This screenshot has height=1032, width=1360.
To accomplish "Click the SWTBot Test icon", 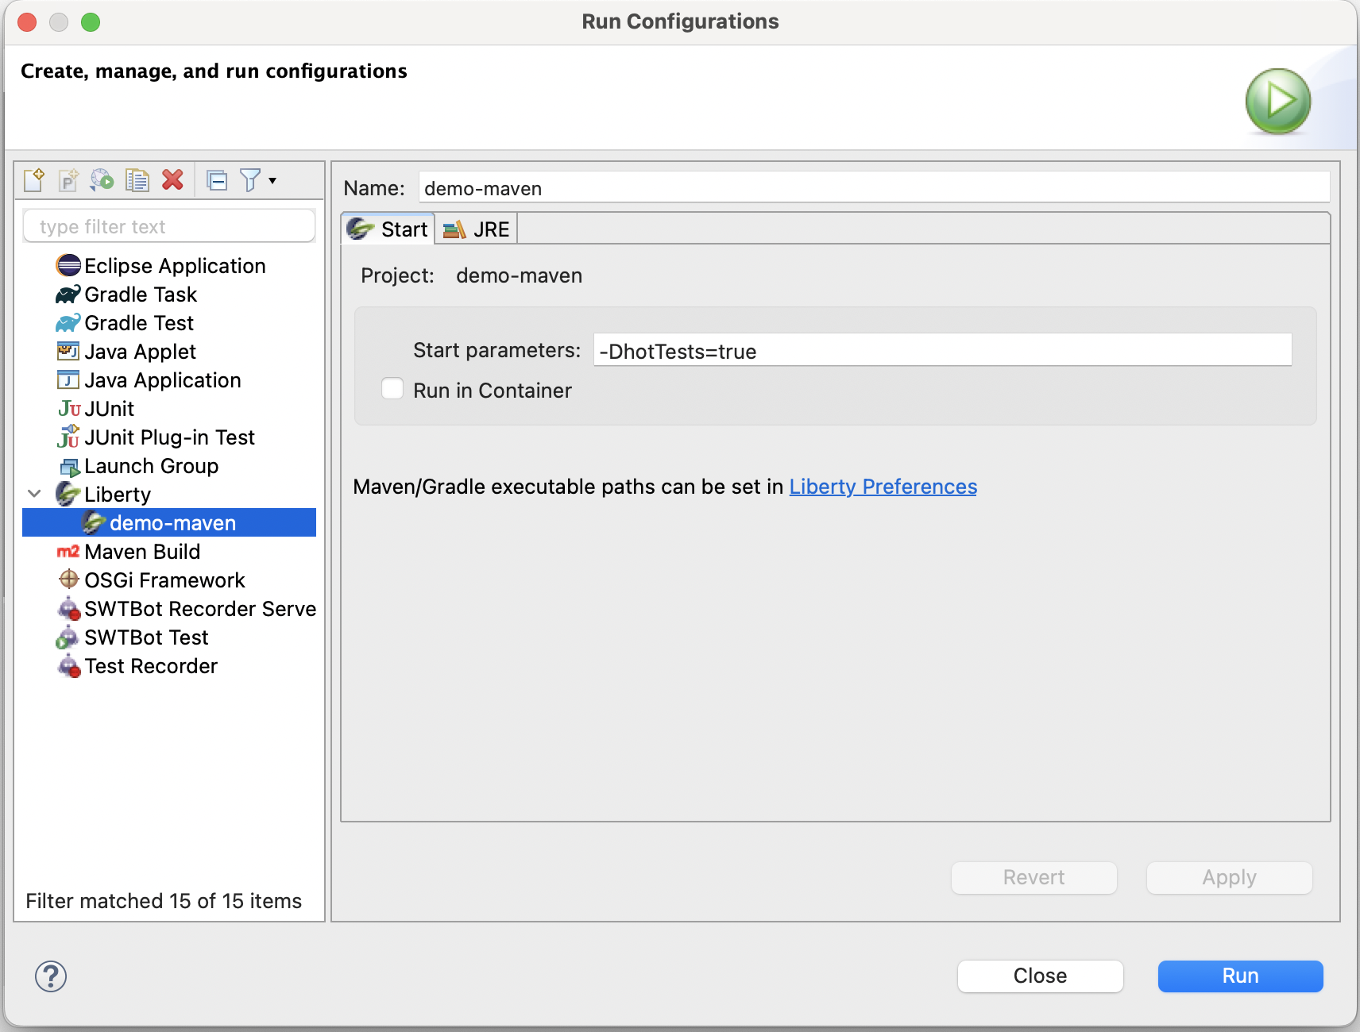I will tap(68, 637).
